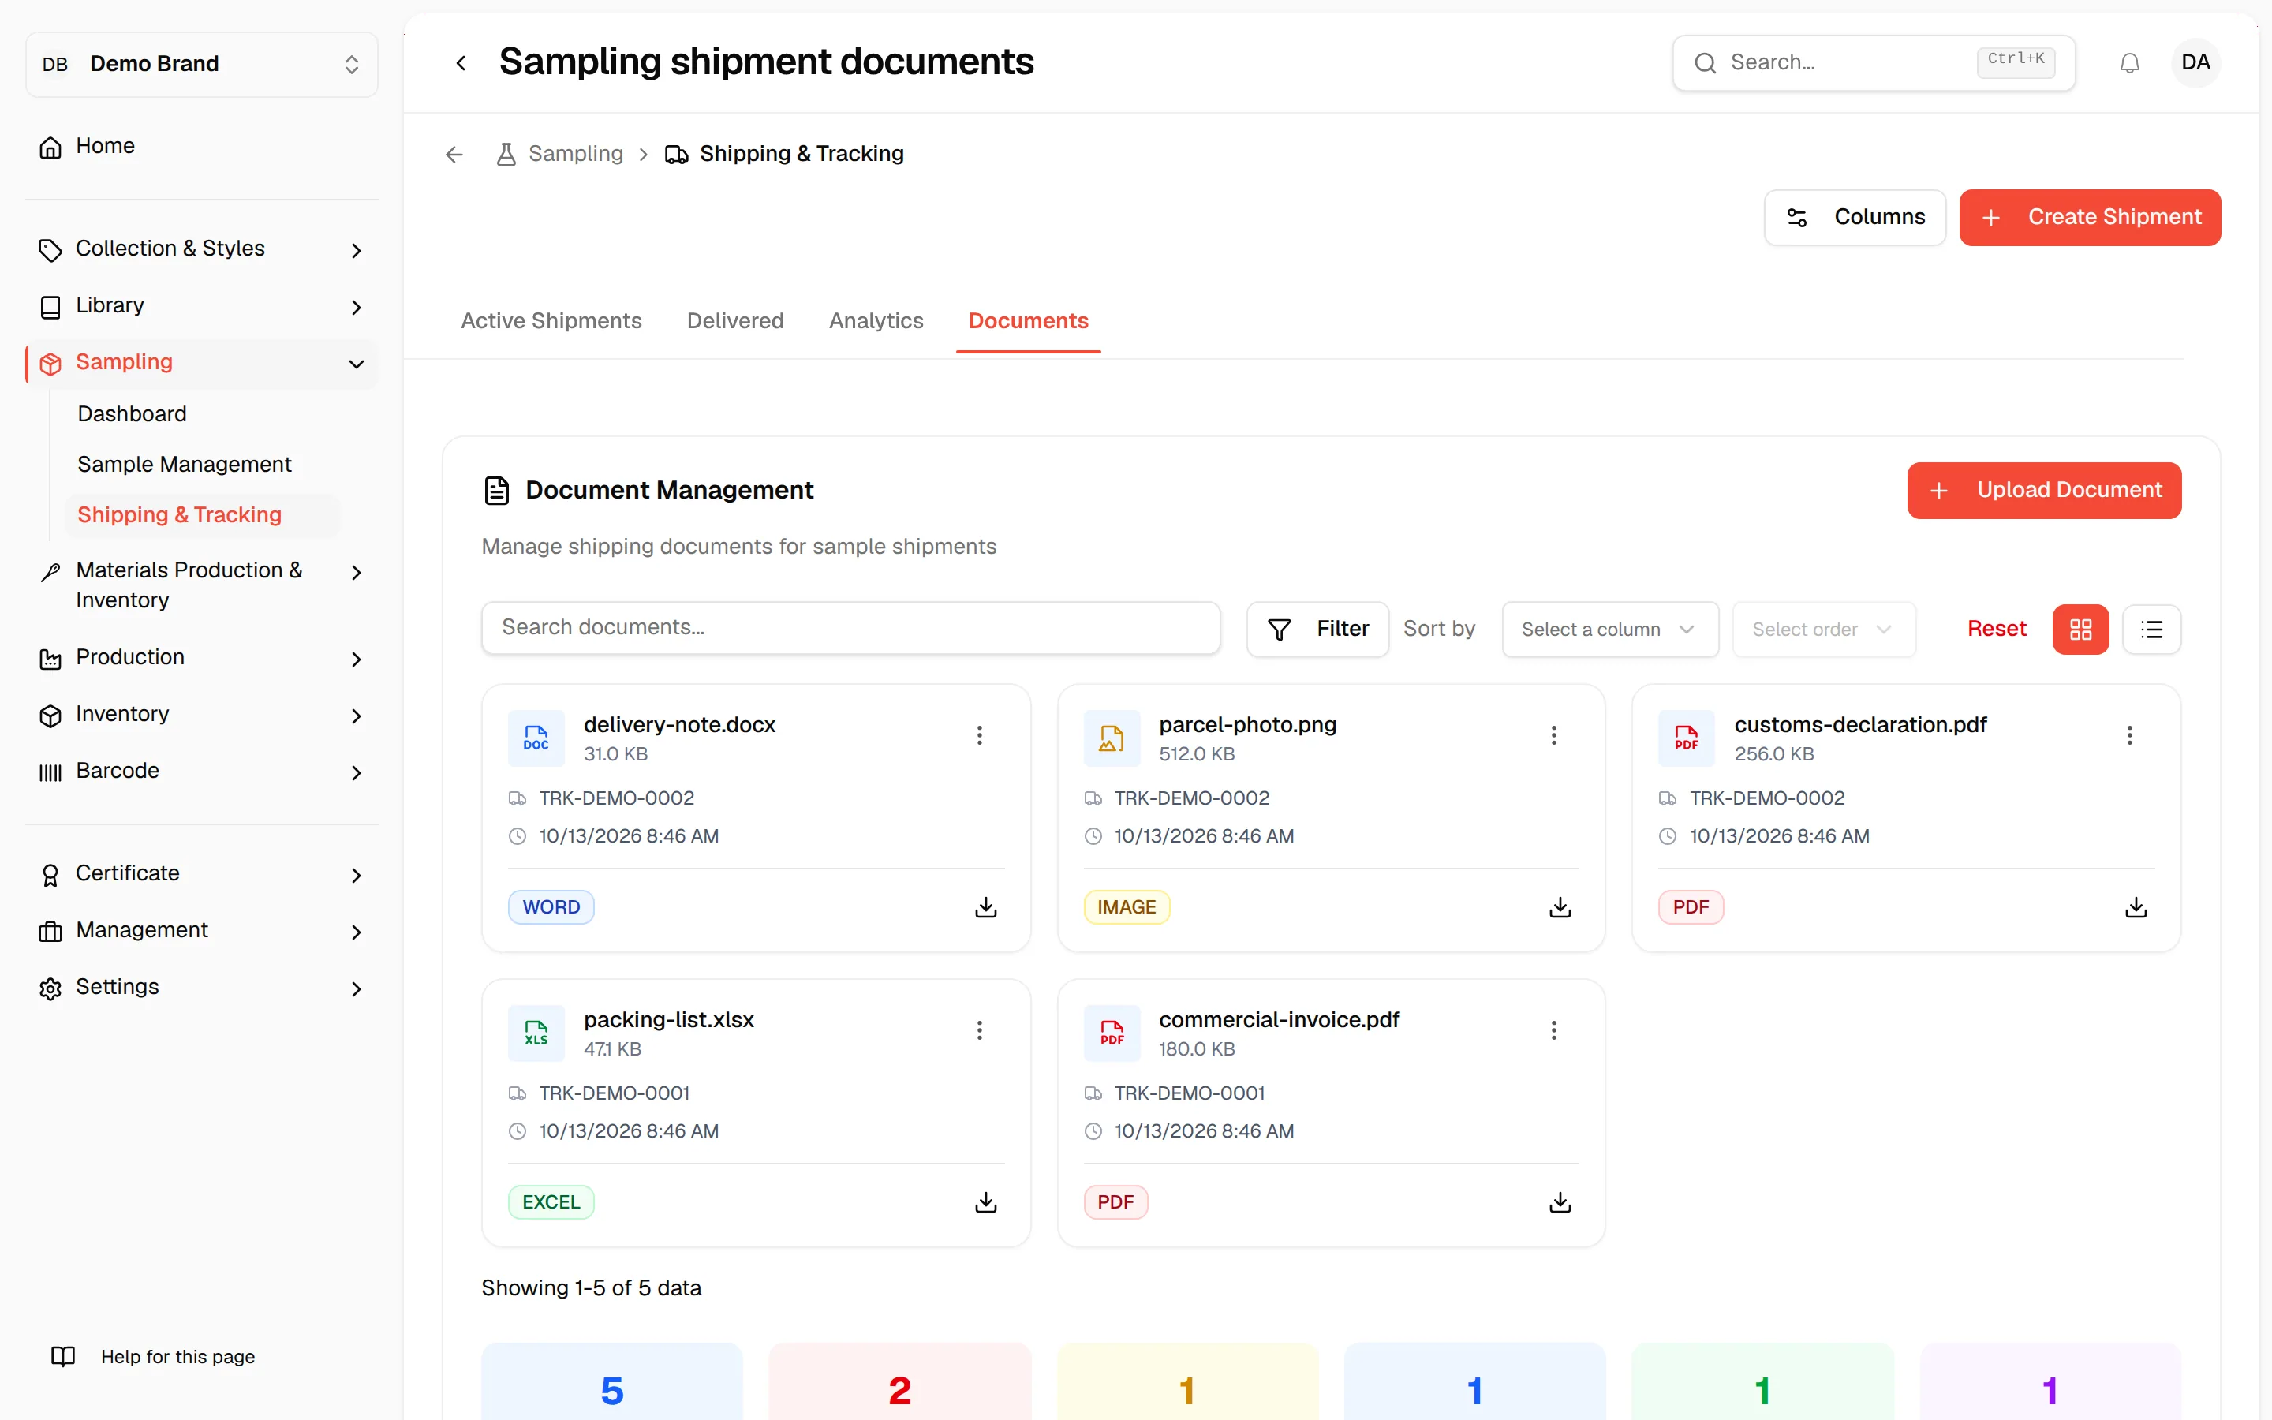Expand the Library menu
Viewport: 2272px width, 1420px height.
coord(202,306)
